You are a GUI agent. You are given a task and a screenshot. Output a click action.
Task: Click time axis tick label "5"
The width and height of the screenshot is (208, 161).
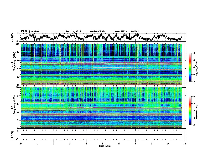click(x=103, y=143)
